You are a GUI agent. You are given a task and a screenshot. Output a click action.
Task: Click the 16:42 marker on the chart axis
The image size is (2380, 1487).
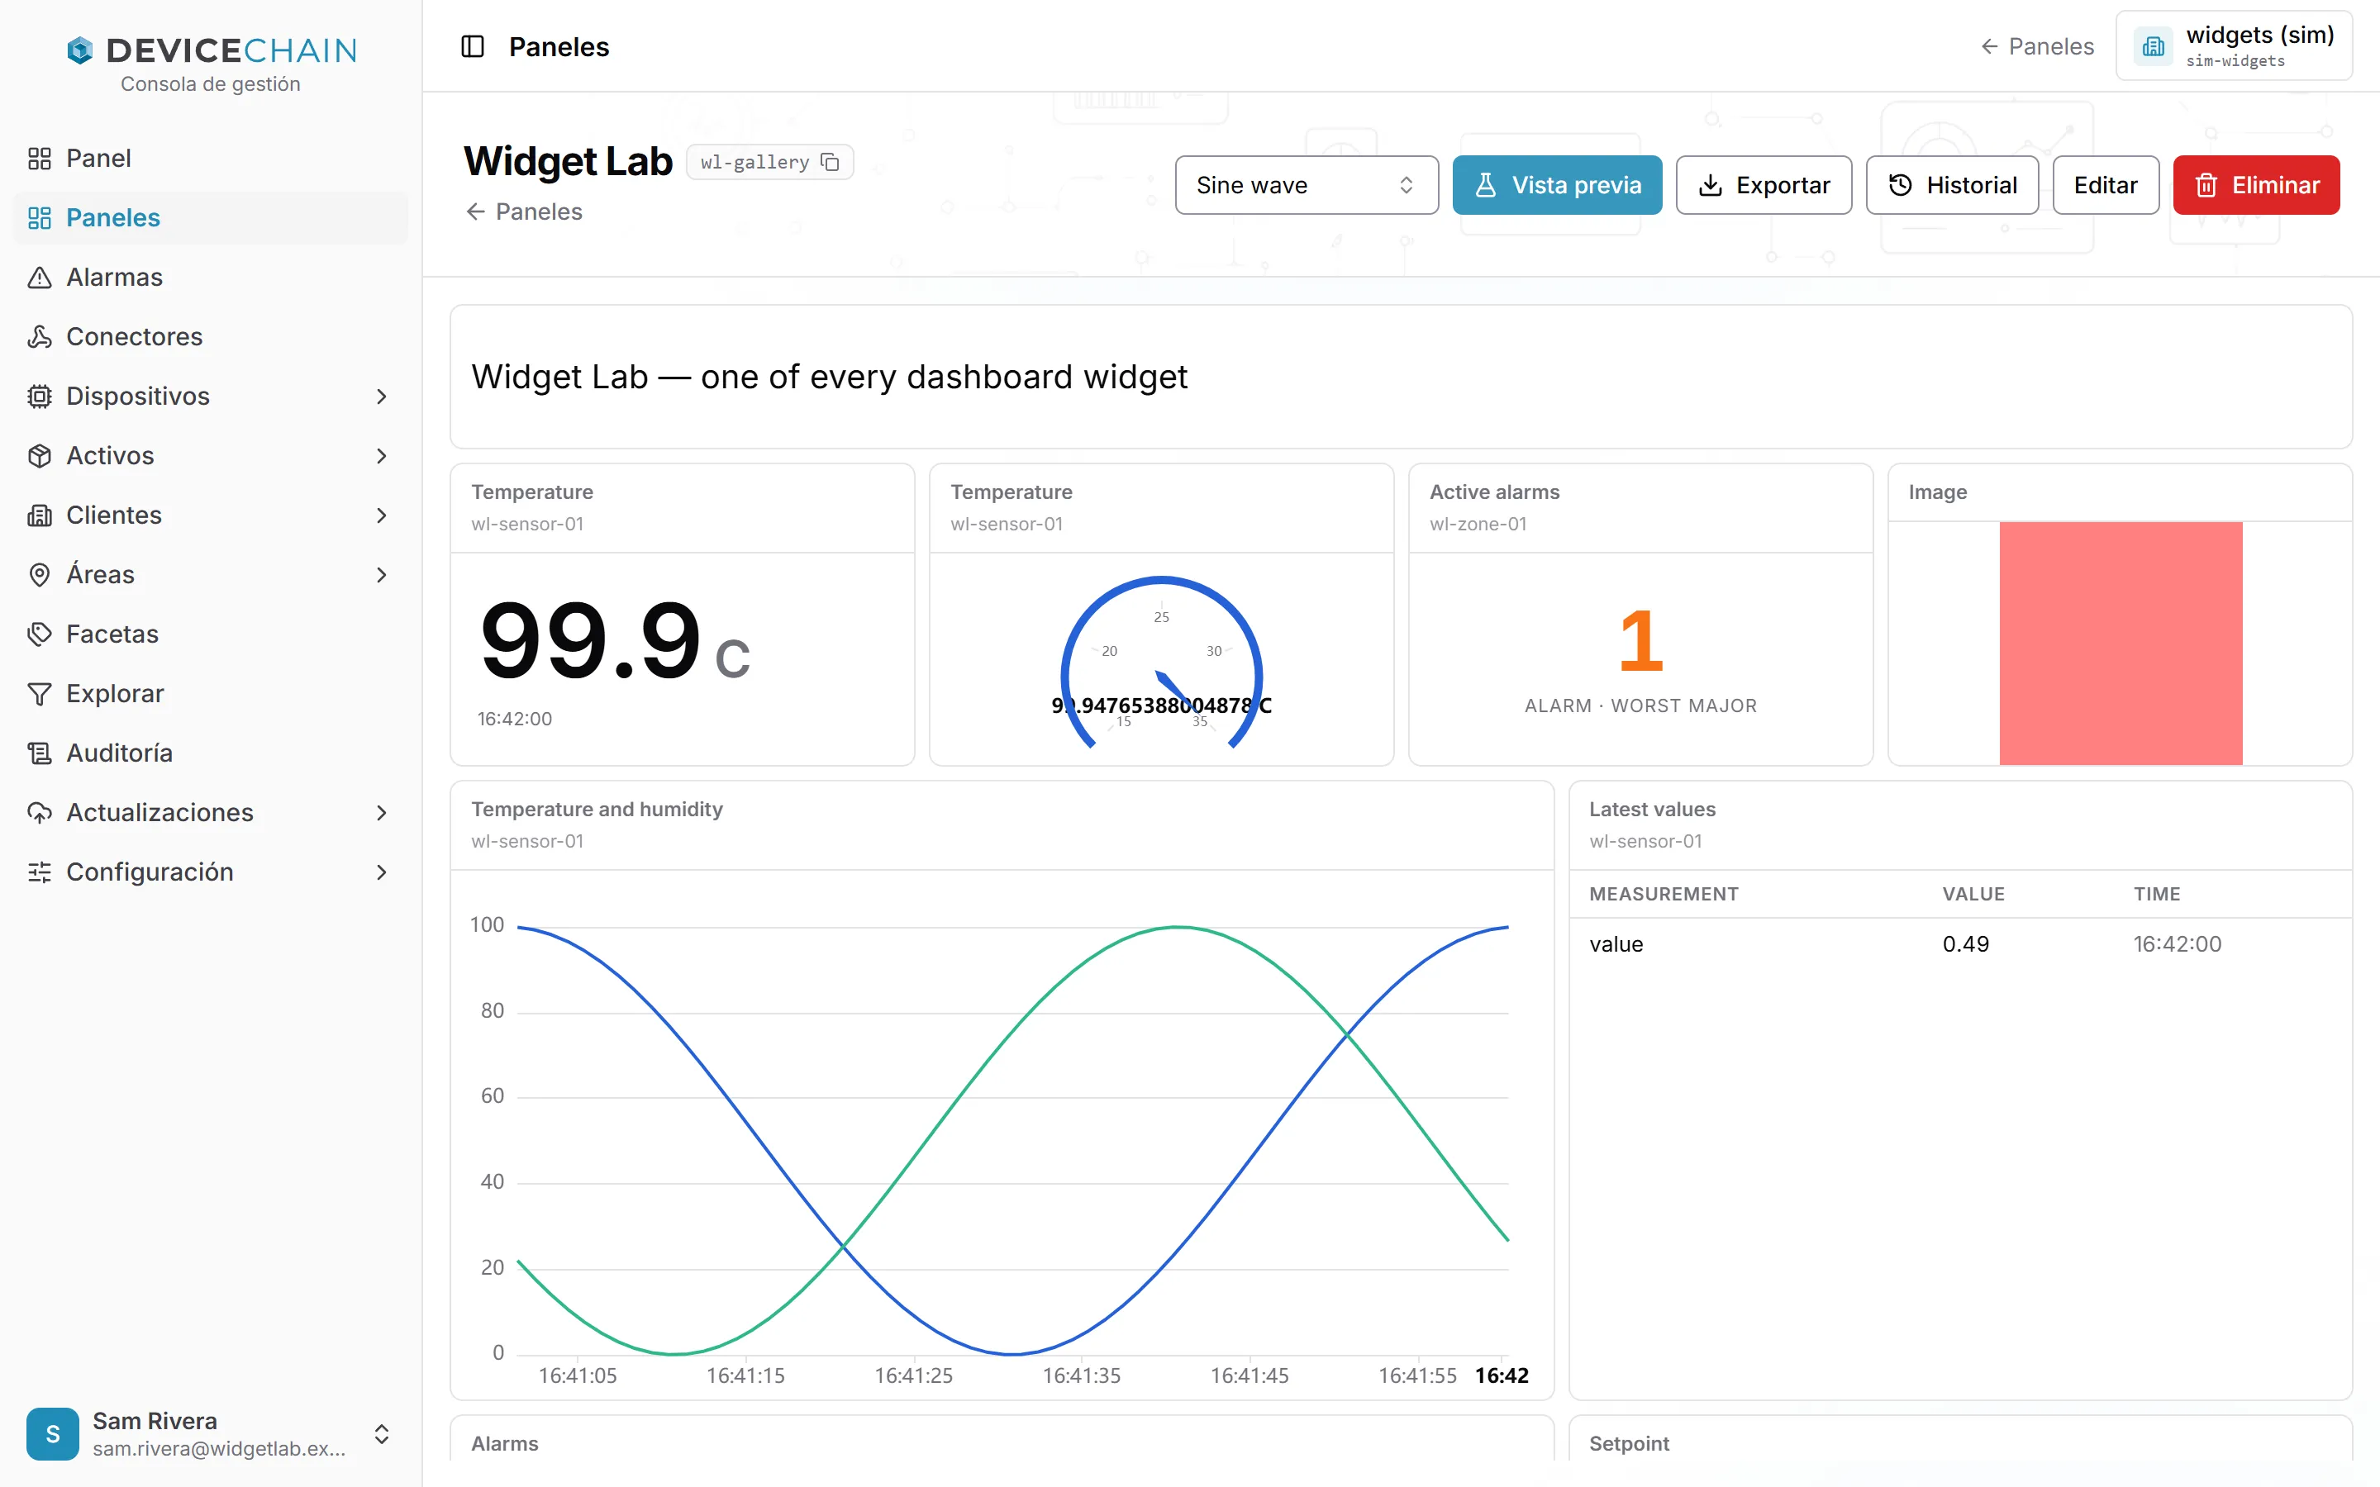click(1502, 1375)
